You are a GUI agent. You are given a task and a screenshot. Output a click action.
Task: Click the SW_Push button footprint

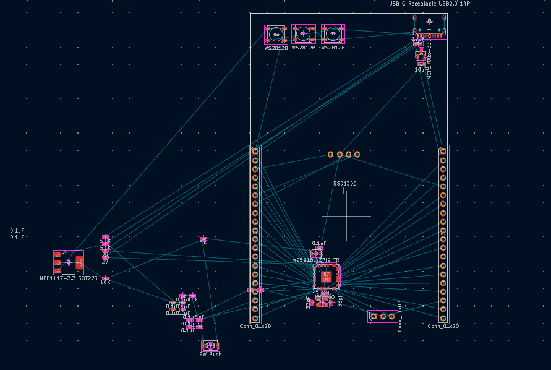pos(210,345)
